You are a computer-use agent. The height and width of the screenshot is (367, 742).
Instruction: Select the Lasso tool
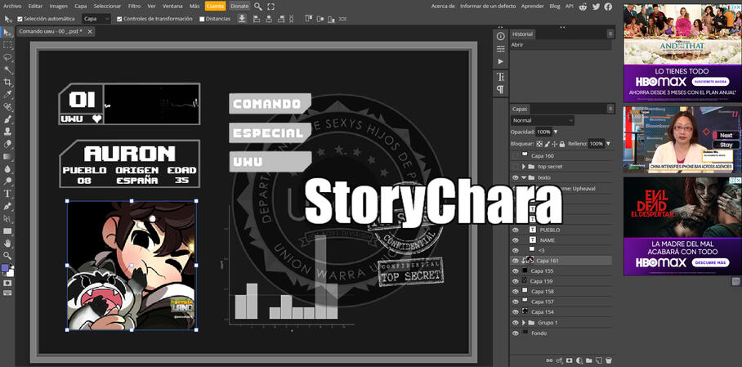pyautogui.click(x=7, y=57)
